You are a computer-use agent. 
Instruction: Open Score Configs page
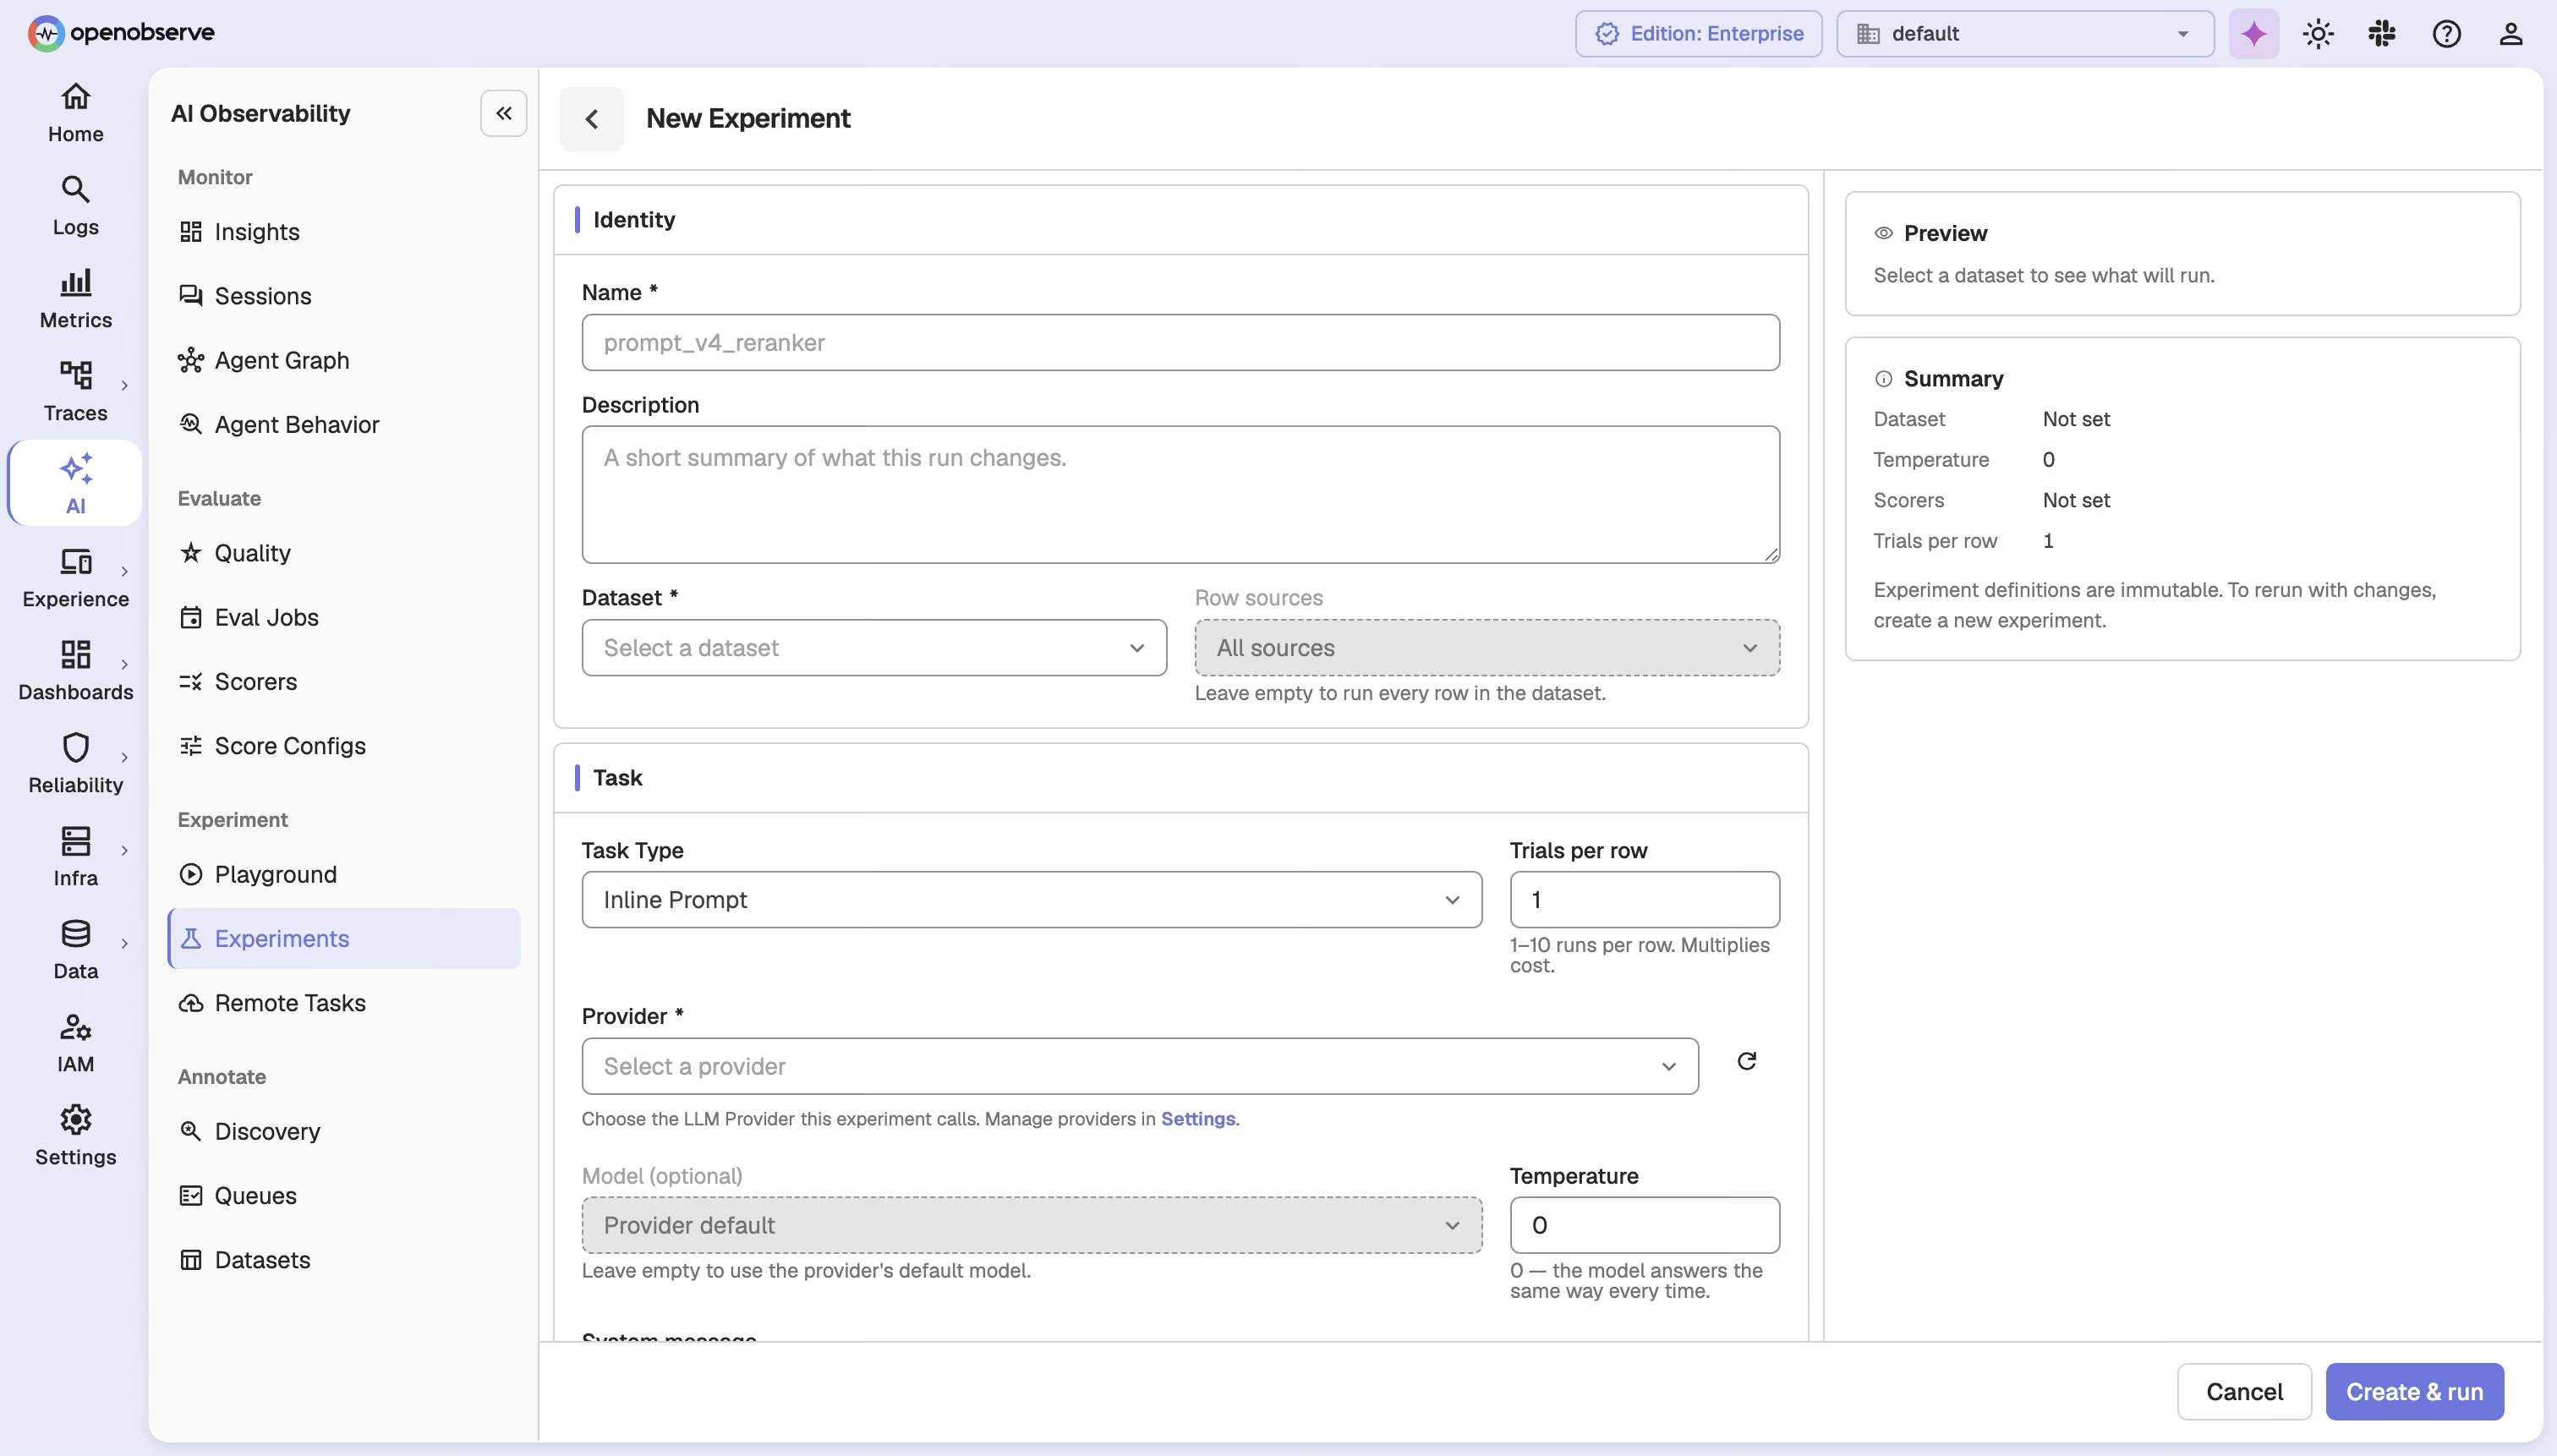[x=343, y=746]
